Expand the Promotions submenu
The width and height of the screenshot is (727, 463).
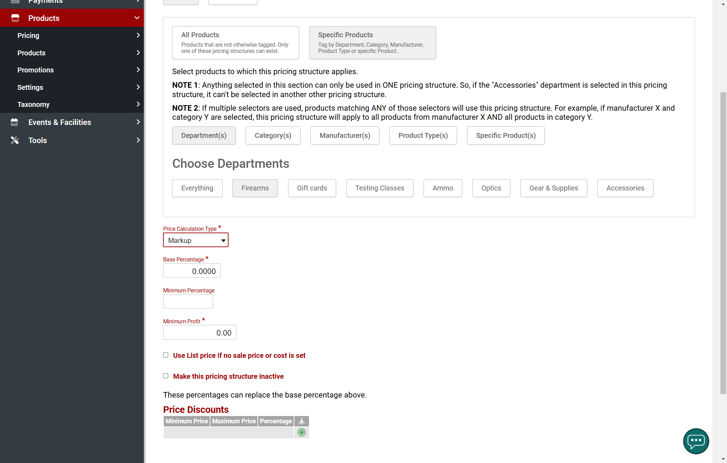click(138, 70)
